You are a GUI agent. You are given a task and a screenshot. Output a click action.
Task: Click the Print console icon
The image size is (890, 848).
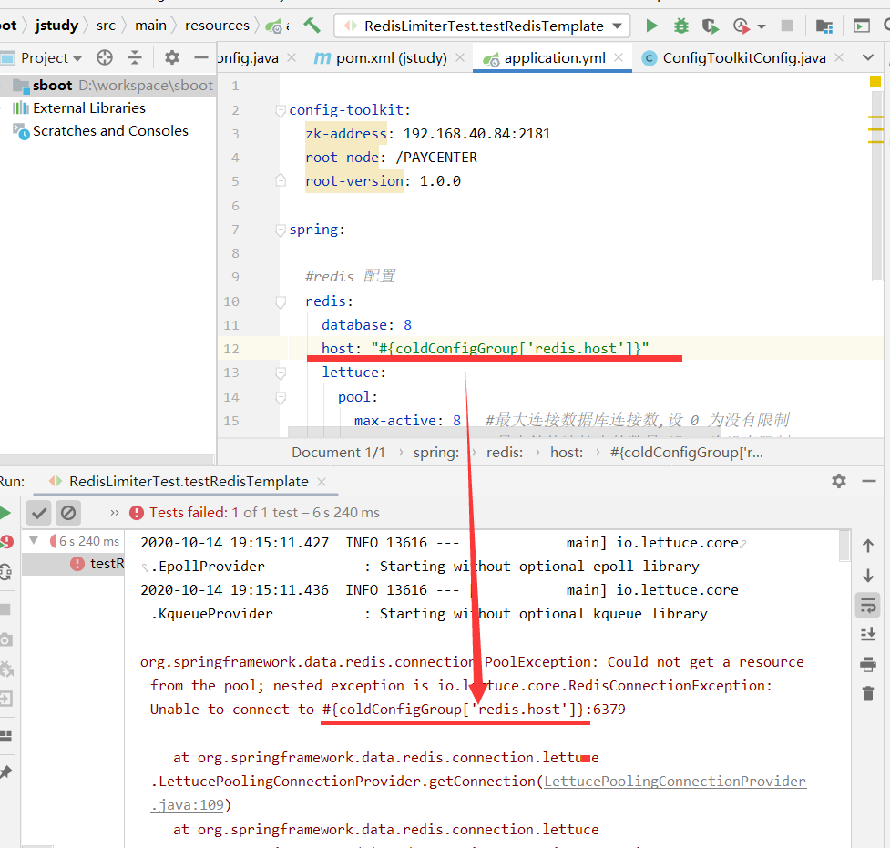(868, 664)
